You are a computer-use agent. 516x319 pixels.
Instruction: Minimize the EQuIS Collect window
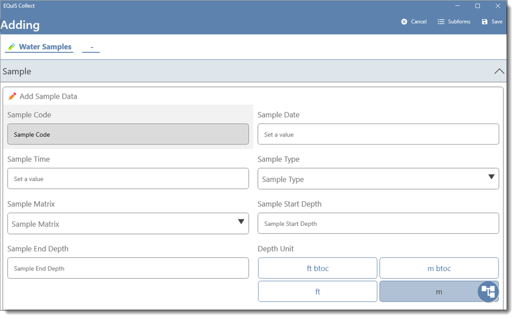click(458, 6)
